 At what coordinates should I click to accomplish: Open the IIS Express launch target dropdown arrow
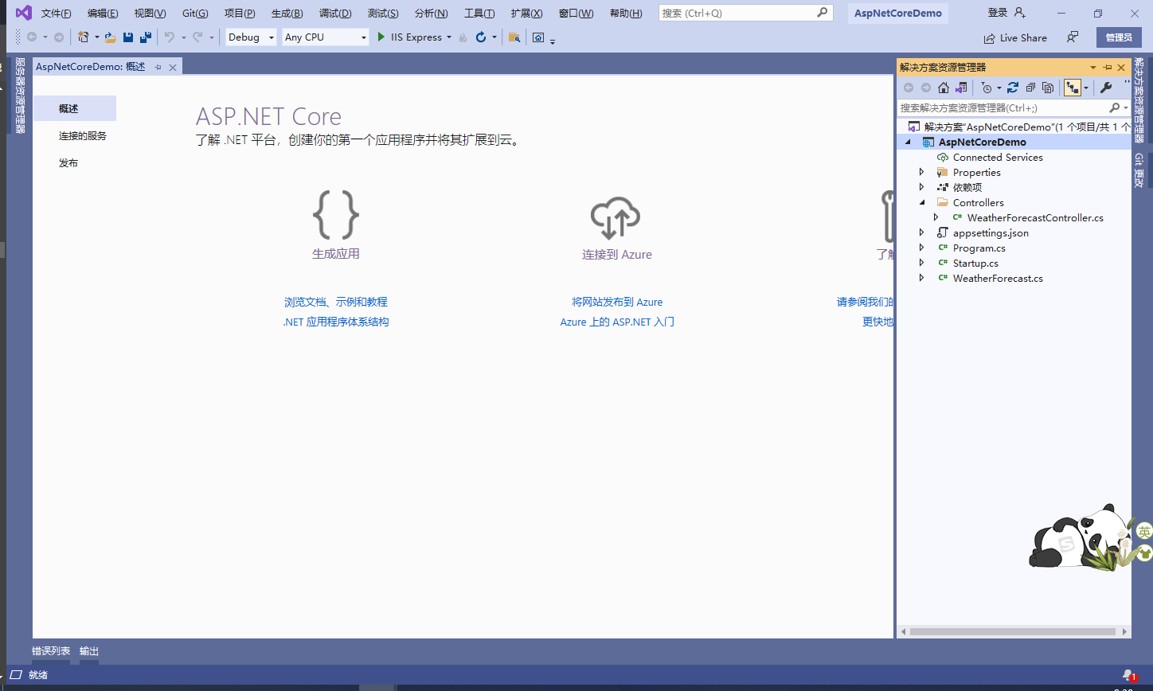[449, 37]
